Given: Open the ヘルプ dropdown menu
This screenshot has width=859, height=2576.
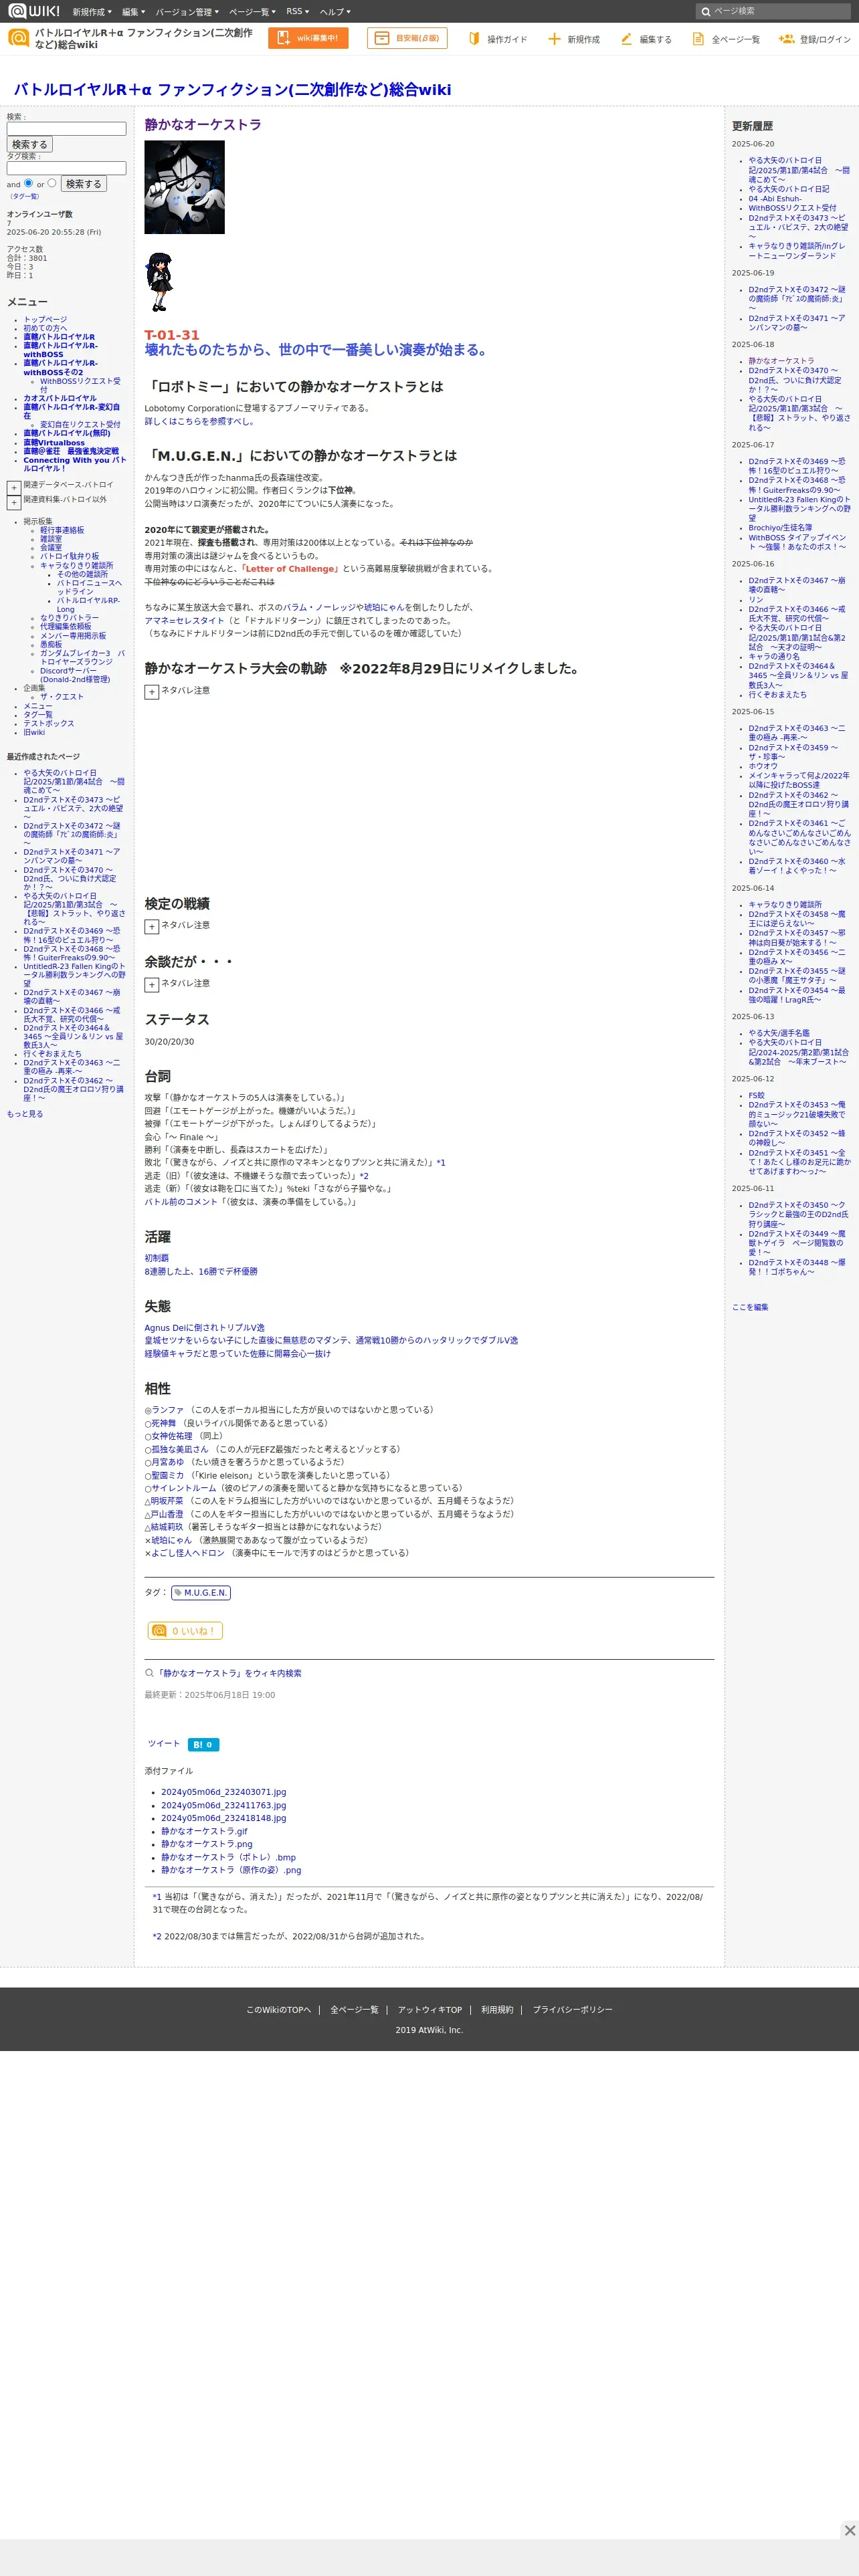Looking at the screenshot, I should [x=335, y=11].
